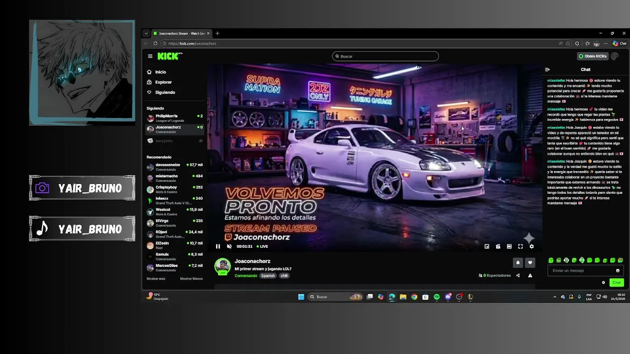Toggle the notification bell for Joaconachorz
630x354 pixels.
click(x=518, y=263)
